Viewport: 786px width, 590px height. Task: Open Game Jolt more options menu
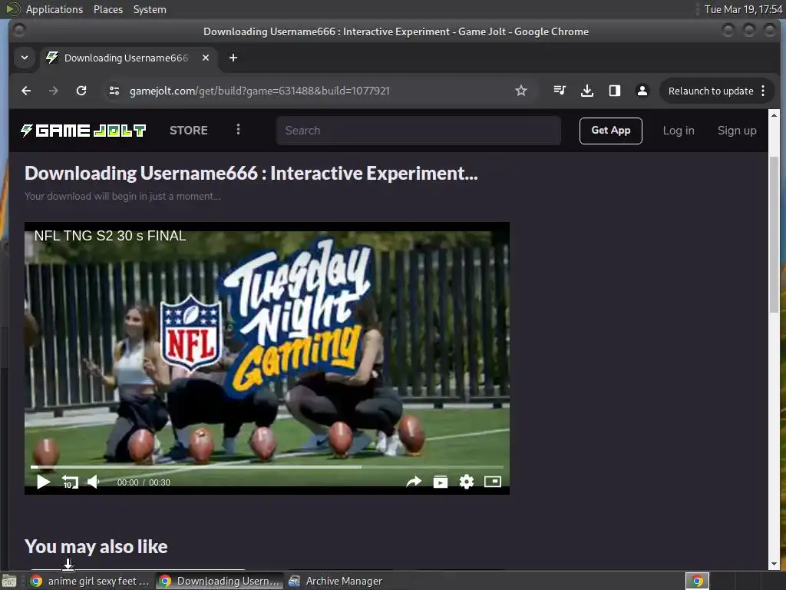pos(238,129)
